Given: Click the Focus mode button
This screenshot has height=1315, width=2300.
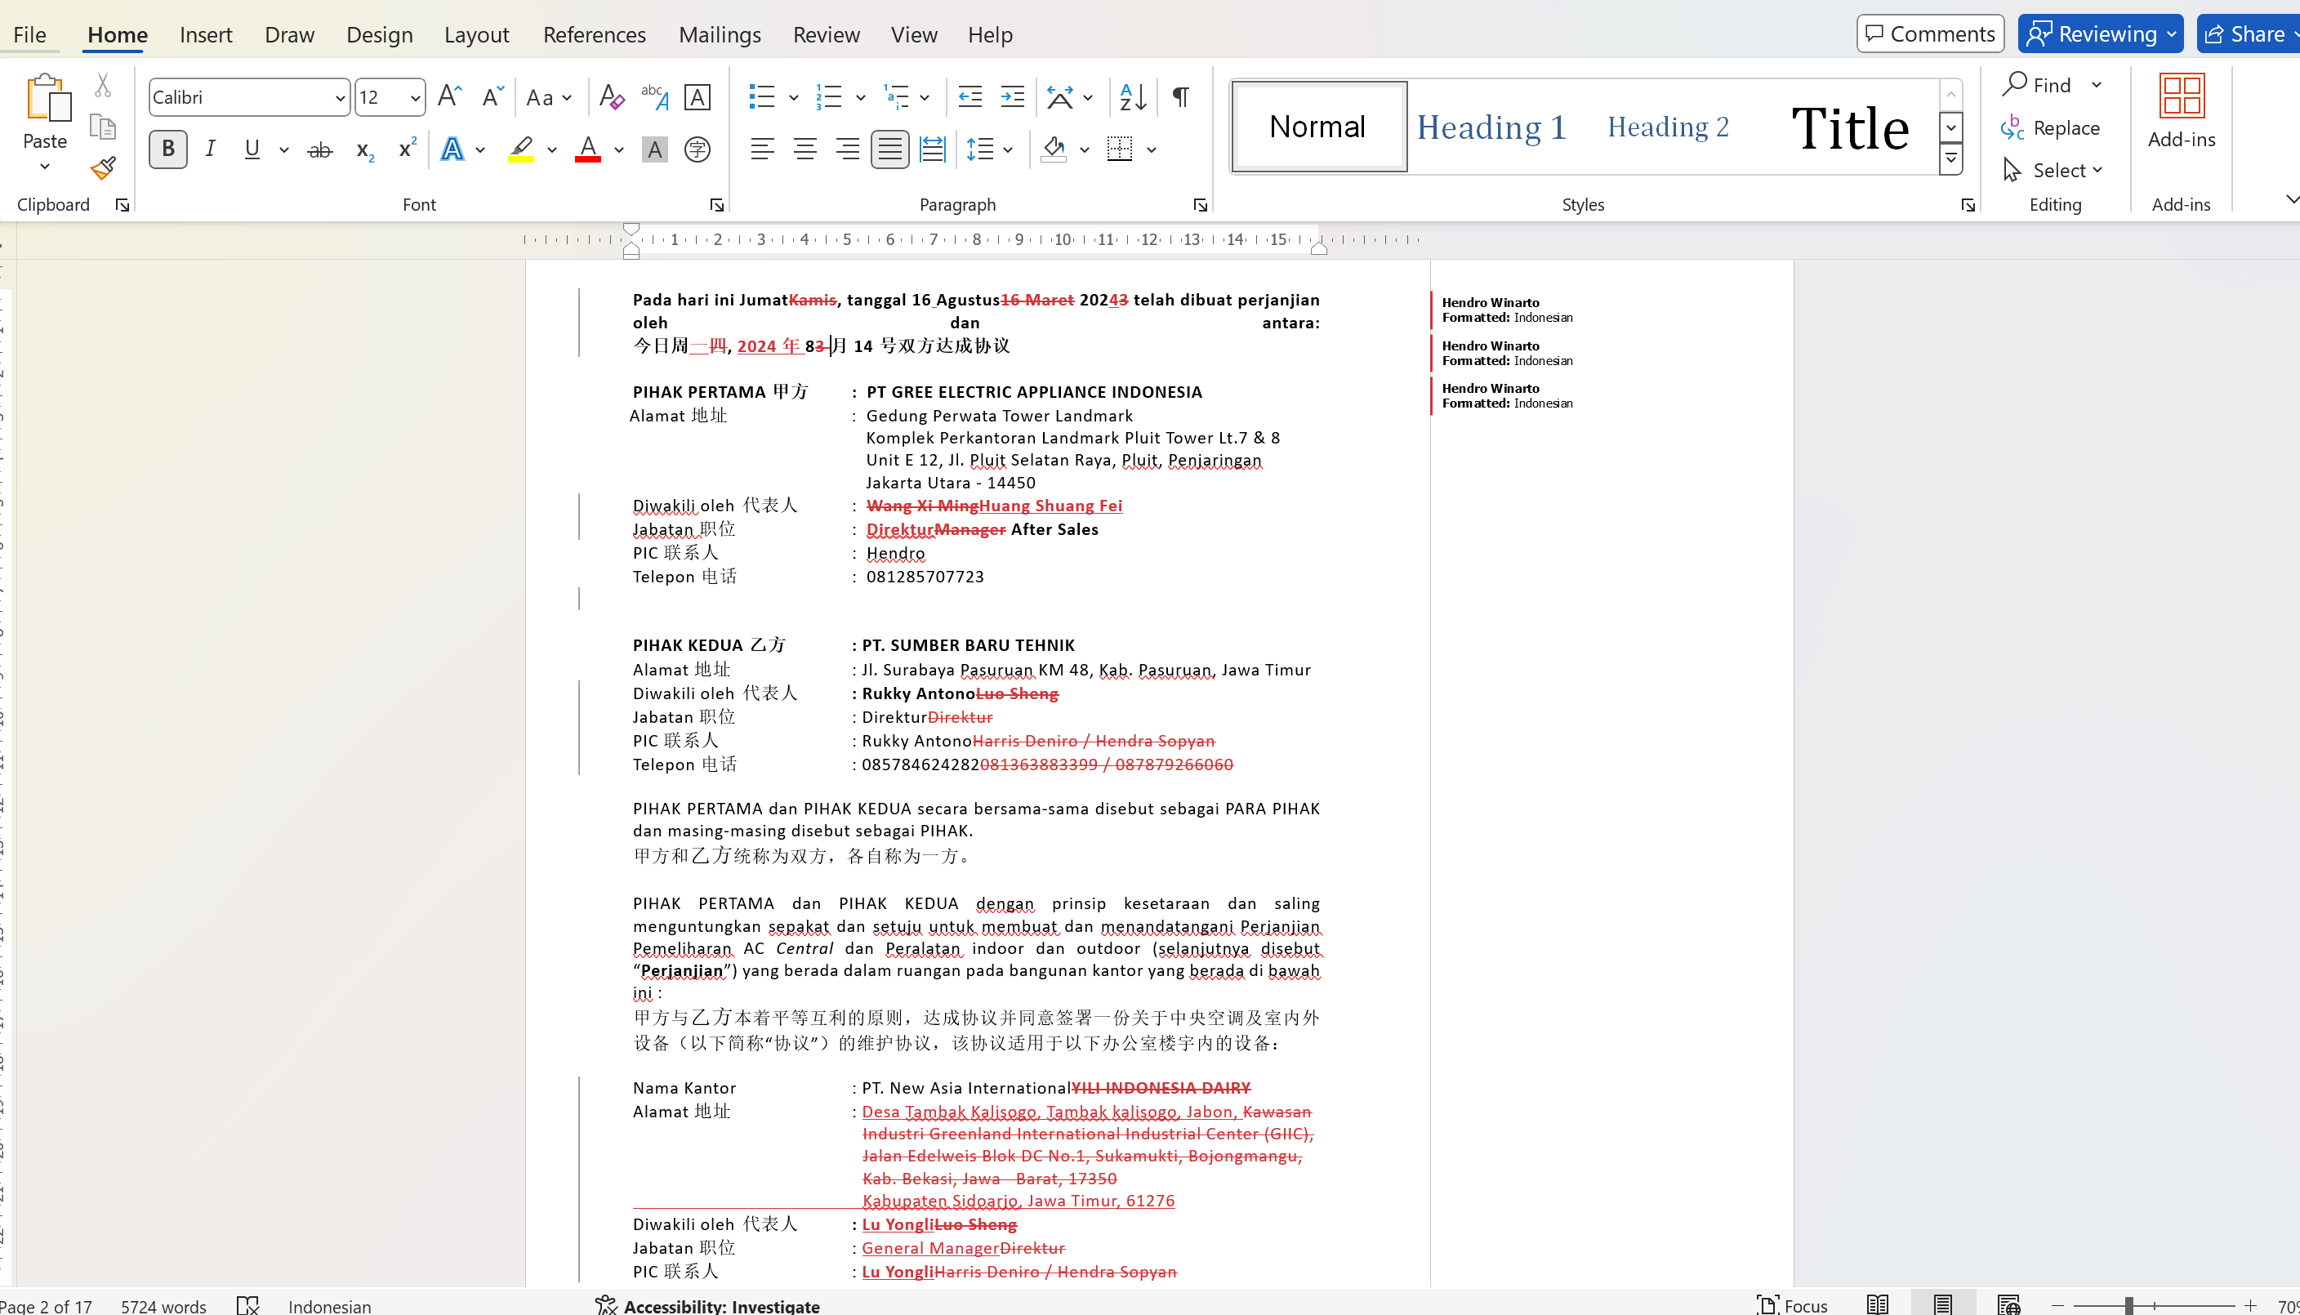Looking at the screenshot, I should 1793,1305.
